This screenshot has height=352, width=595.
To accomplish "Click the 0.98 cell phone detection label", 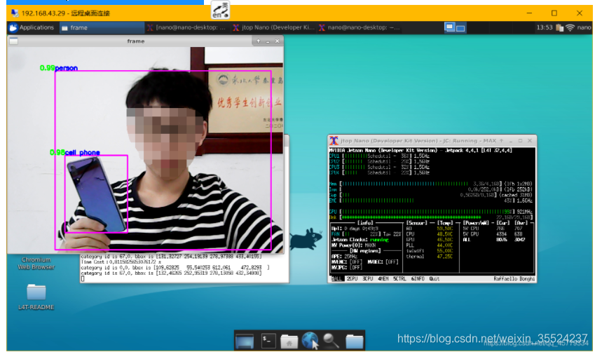I will 75,153.
